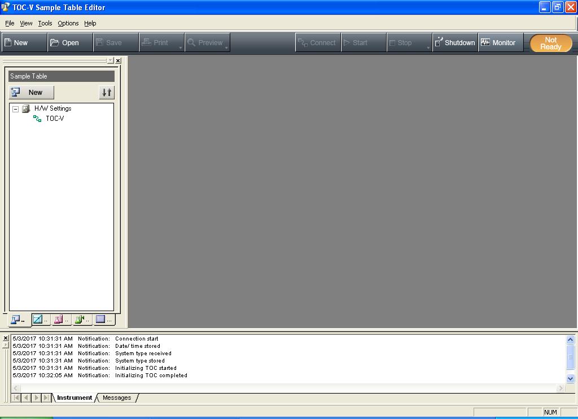Click the H/W Settings cabinet icon
Viewport: 578px width, 419px height.
click(x=26, y=108)
